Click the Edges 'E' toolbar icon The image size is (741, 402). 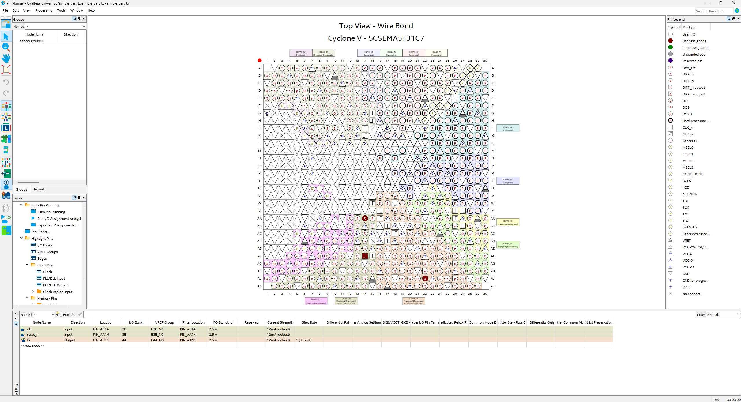coord(6,128)
